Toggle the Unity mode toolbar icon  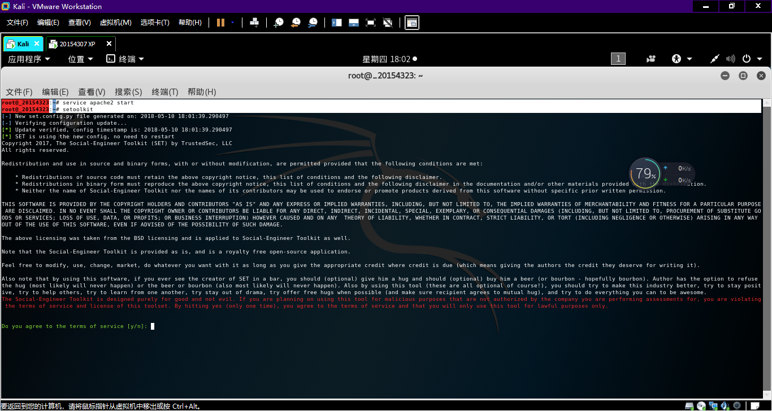pos(388,23)
